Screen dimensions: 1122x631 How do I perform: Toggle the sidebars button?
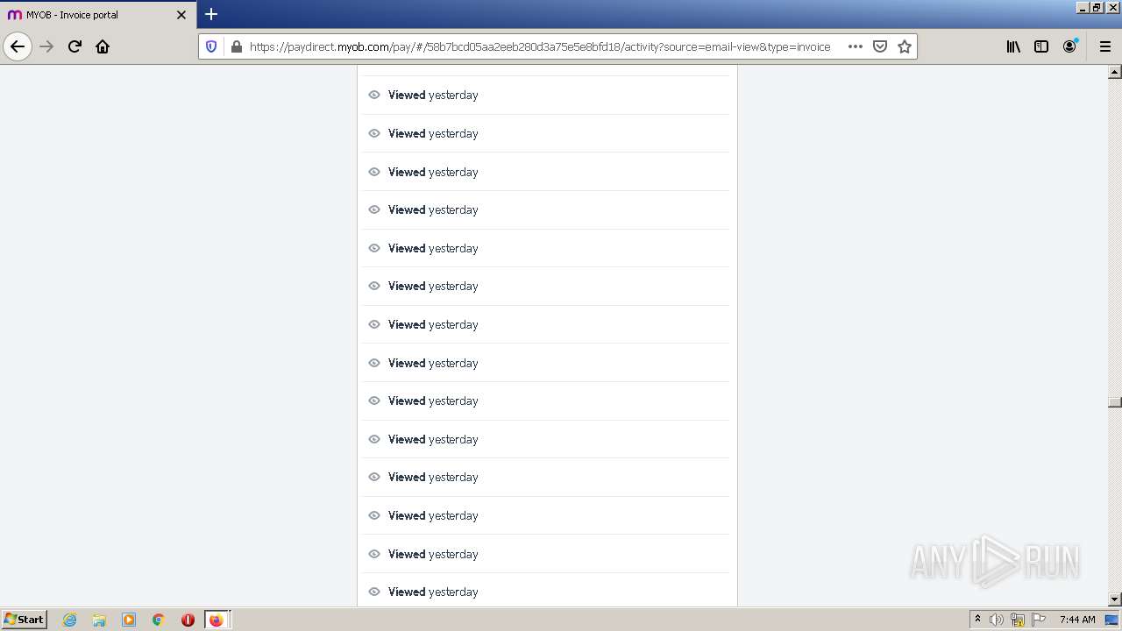tap(1041, 46)
